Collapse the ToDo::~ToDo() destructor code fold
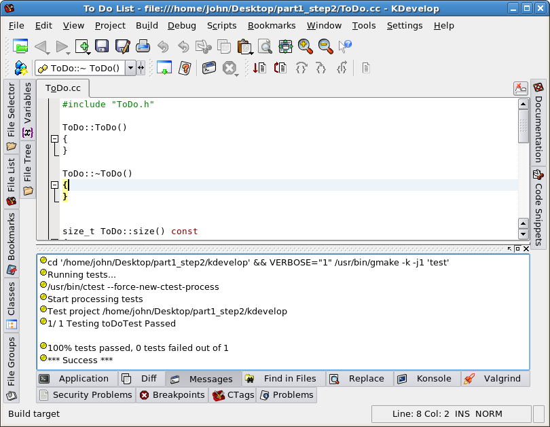The height and width of the screenshot is (427, 550). click(55, 185)
